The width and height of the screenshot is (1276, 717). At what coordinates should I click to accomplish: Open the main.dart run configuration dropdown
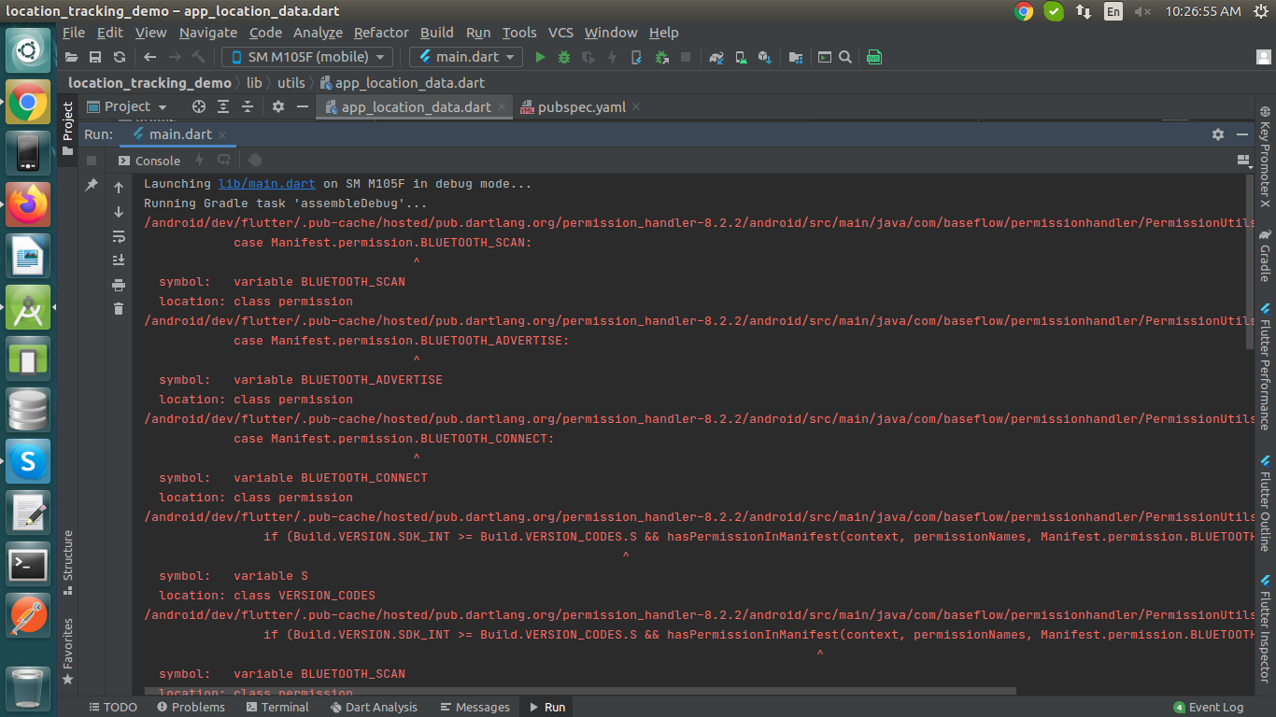465,57
